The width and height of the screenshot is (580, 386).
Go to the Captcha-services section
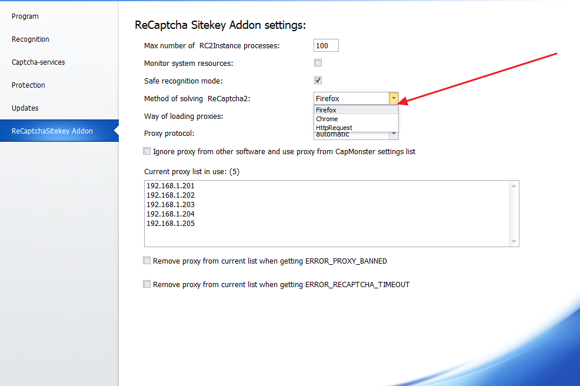click(x=38, y=62)
